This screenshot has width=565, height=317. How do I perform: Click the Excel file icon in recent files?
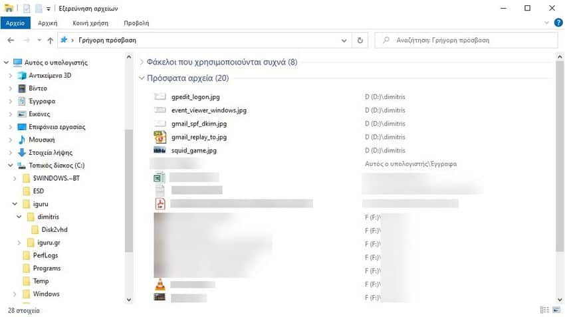160,177
